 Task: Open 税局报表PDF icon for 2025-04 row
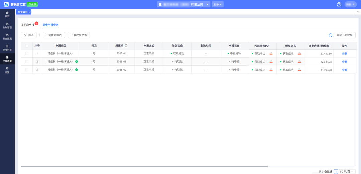point(271,53)
